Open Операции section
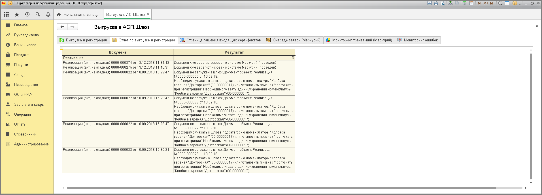 point(27,114)
